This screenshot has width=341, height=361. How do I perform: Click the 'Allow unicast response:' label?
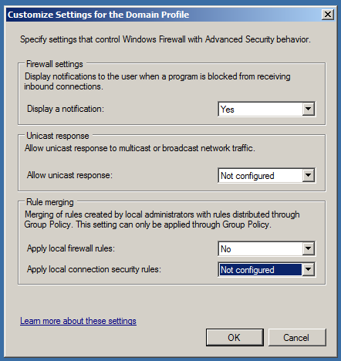tap(69, 175)
